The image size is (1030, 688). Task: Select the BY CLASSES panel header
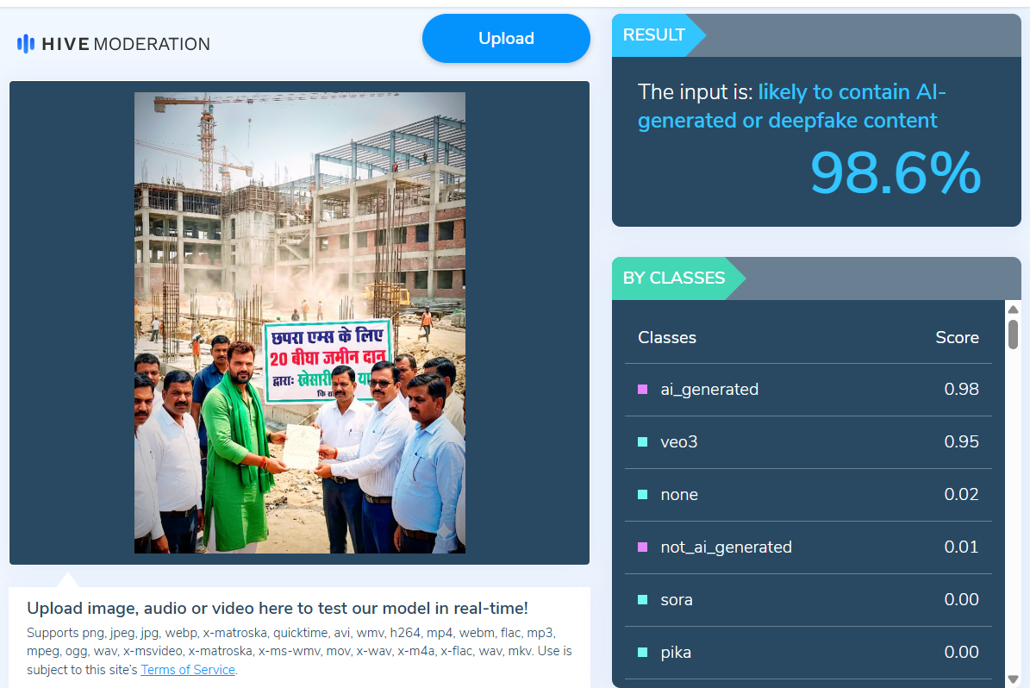tap(674, 278)
